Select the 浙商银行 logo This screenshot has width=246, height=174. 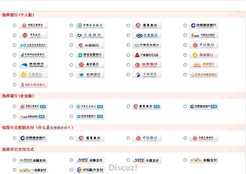pos(204,55)
